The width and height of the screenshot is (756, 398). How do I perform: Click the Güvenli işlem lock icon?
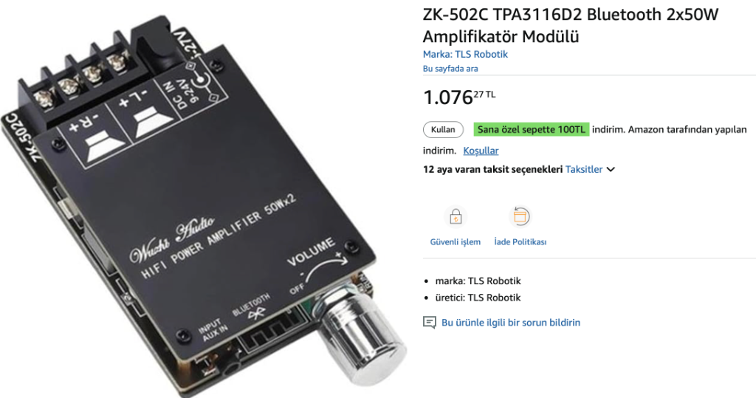tap(455, 216)
